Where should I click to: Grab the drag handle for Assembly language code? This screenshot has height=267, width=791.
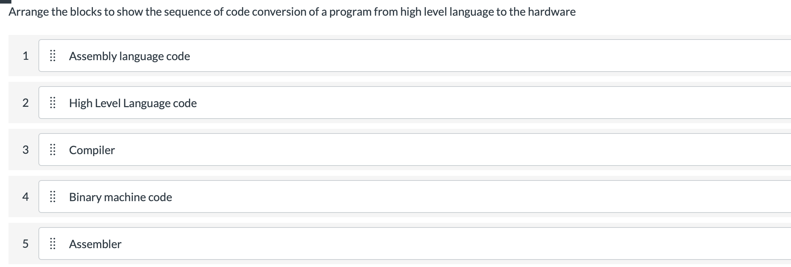pos(52,56)
